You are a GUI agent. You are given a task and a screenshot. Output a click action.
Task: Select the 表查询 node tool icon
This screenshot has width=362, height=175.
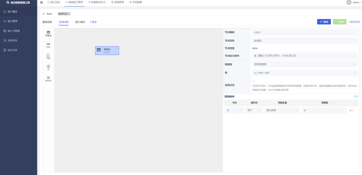tap(48, 33)
